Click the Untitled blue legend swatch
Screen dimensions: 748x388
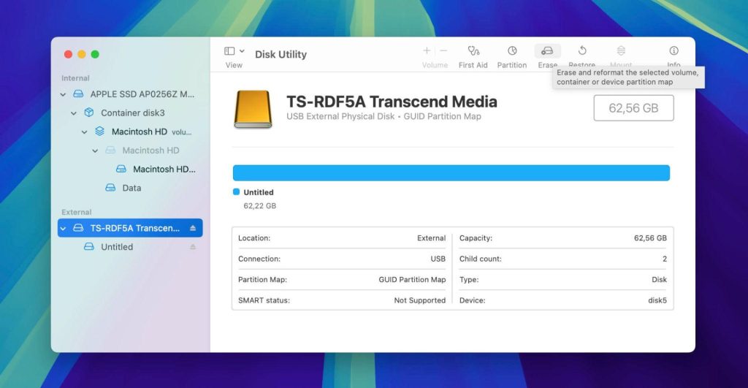tap(236, 192)
